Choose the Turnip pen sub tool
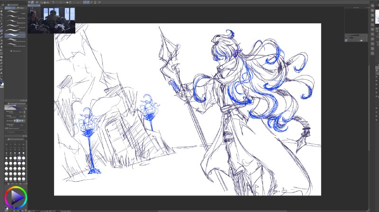 click(16, 26)
